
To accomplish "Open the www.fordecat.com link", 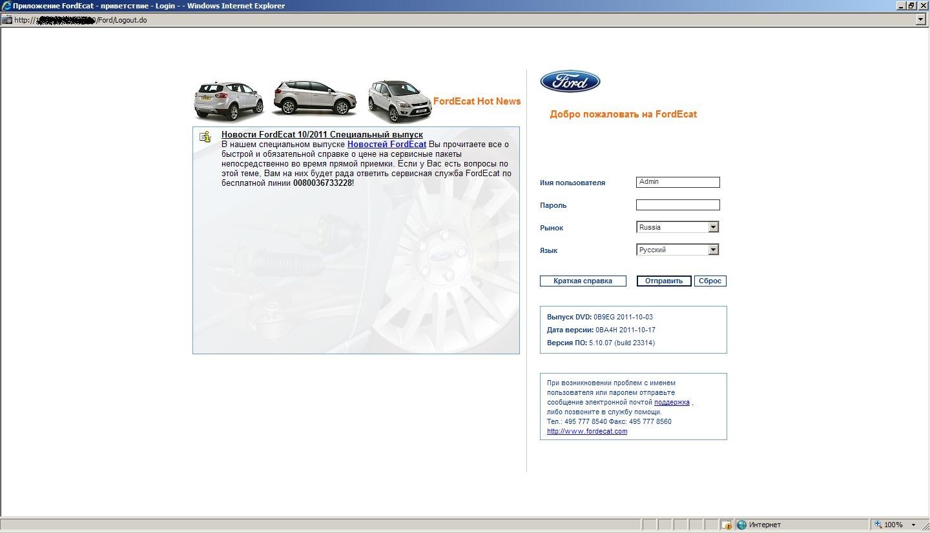I will [x=587, y=431].
